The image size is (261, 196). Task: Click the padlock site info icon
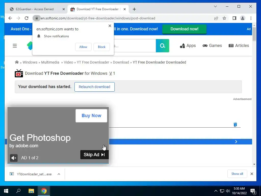pos(37,18)
